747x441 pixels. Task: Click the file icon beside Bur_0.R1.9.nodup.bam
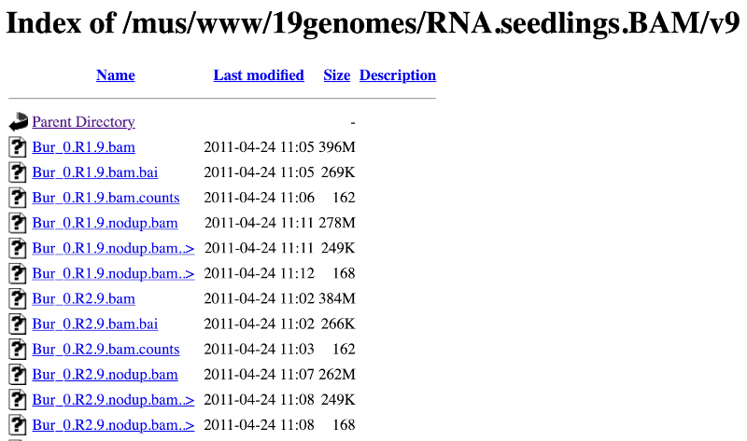[17, 223]
